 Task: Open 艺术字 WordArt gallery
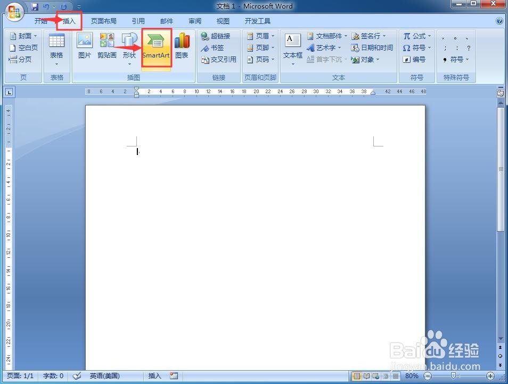324,47
